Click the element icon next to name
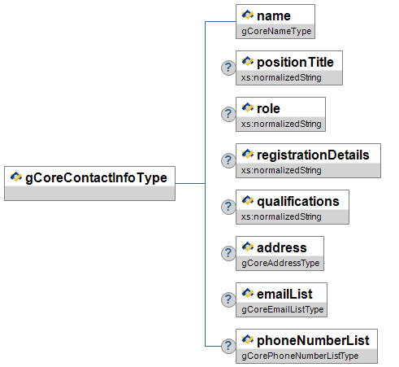 (x=248, y=15)
